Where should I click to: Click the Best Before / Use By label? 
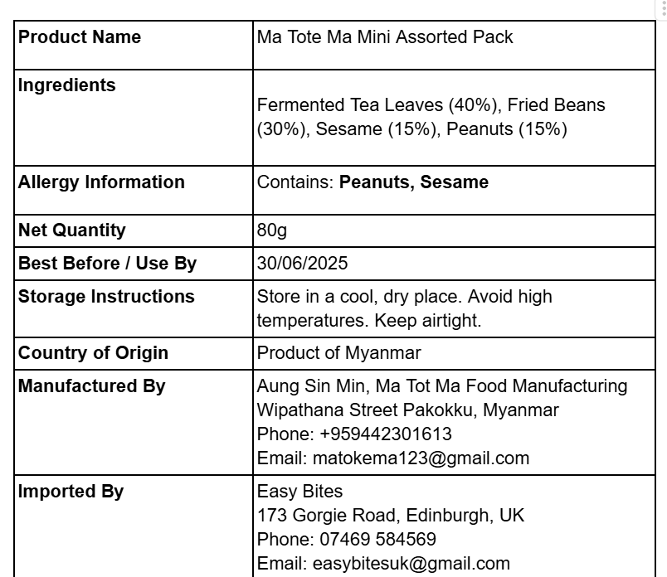(107, 263)
